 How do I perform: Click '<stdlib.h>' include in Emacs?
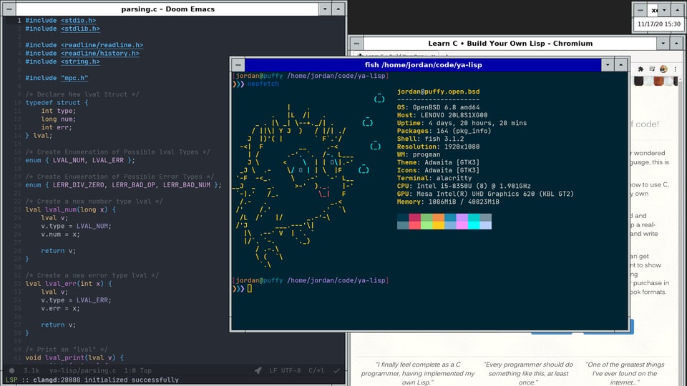(80, 29)
